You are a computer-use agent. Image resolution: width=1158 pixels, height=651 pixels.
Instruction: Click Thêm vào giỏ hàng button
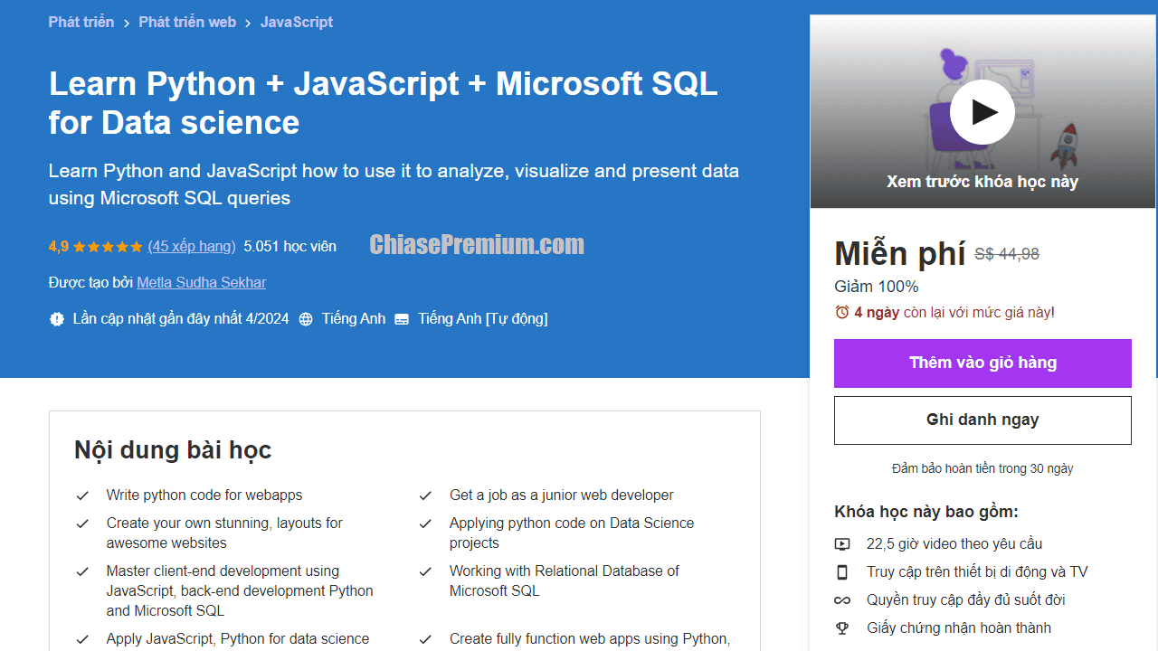(982, 363)
